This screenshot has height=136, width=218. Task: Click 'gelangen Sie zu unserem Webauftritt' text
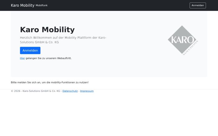pos(48,58)
